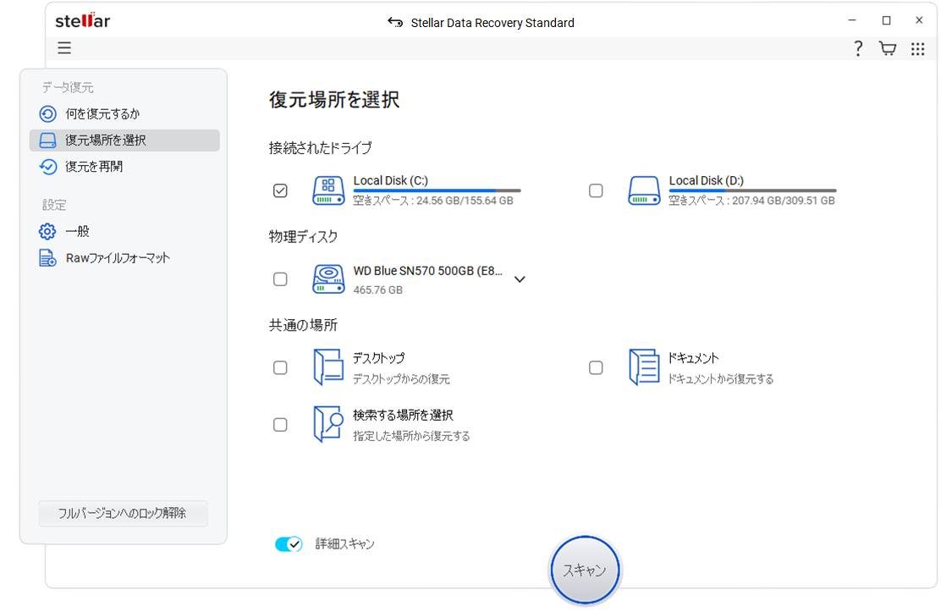Click the デスクトップからの復元 description

[401, 379]
